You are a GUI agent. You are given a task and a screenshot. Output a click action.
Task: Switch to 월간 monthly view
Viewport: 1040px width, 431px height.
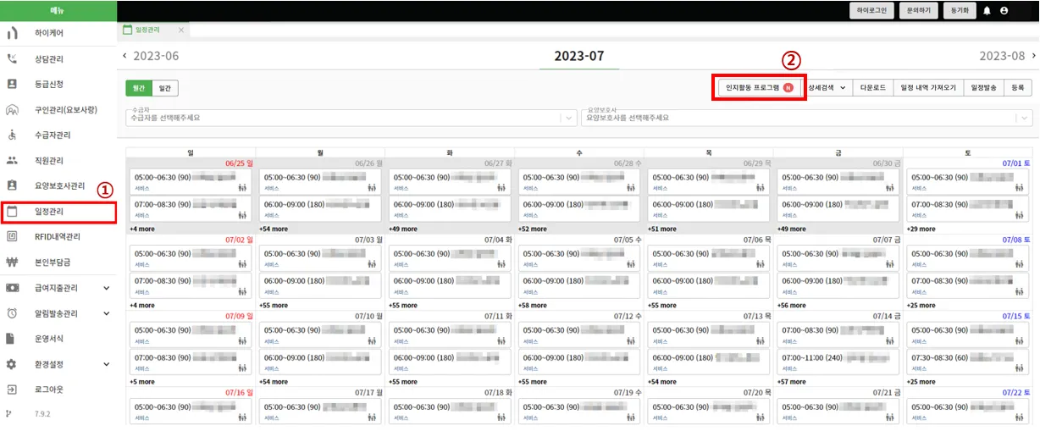(x=139, y=87)
